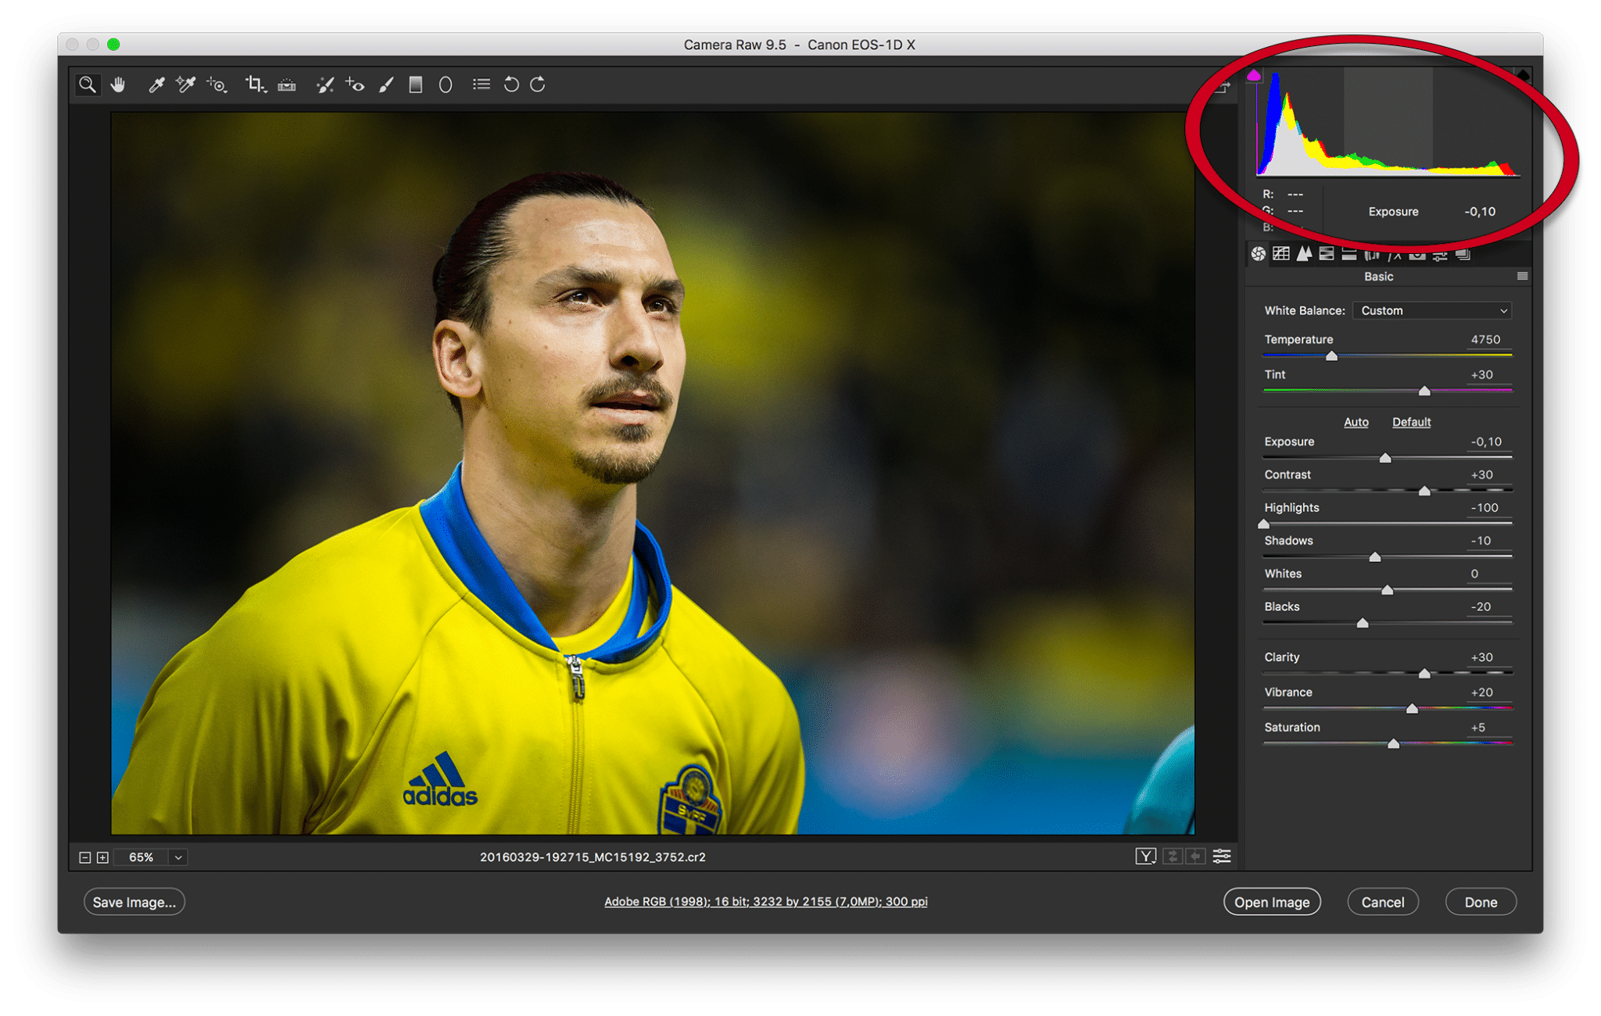Toggle before/after preview Y button
The width and height of the screenshot is (1601, 1016).
pyautogui.click(x=1145, y=857)
